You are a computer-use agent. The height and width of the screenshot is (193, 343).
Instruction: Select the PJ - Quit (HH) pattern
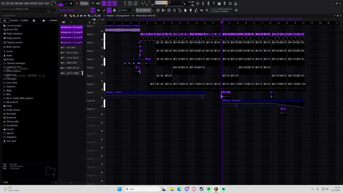71,47
